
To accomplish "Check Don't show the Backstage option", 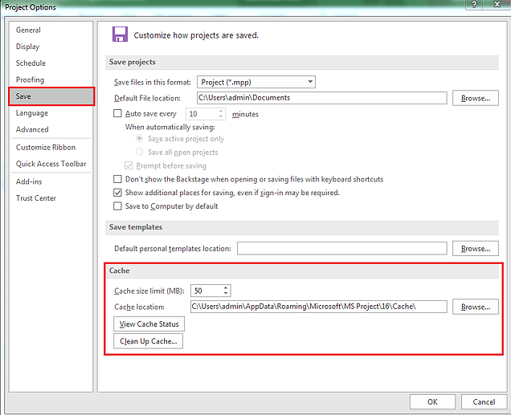I will [x=117, y=179].
